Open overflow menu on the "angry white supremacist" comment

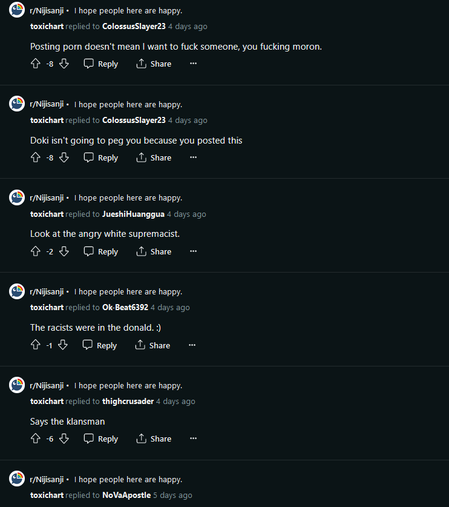pos(193,251)
